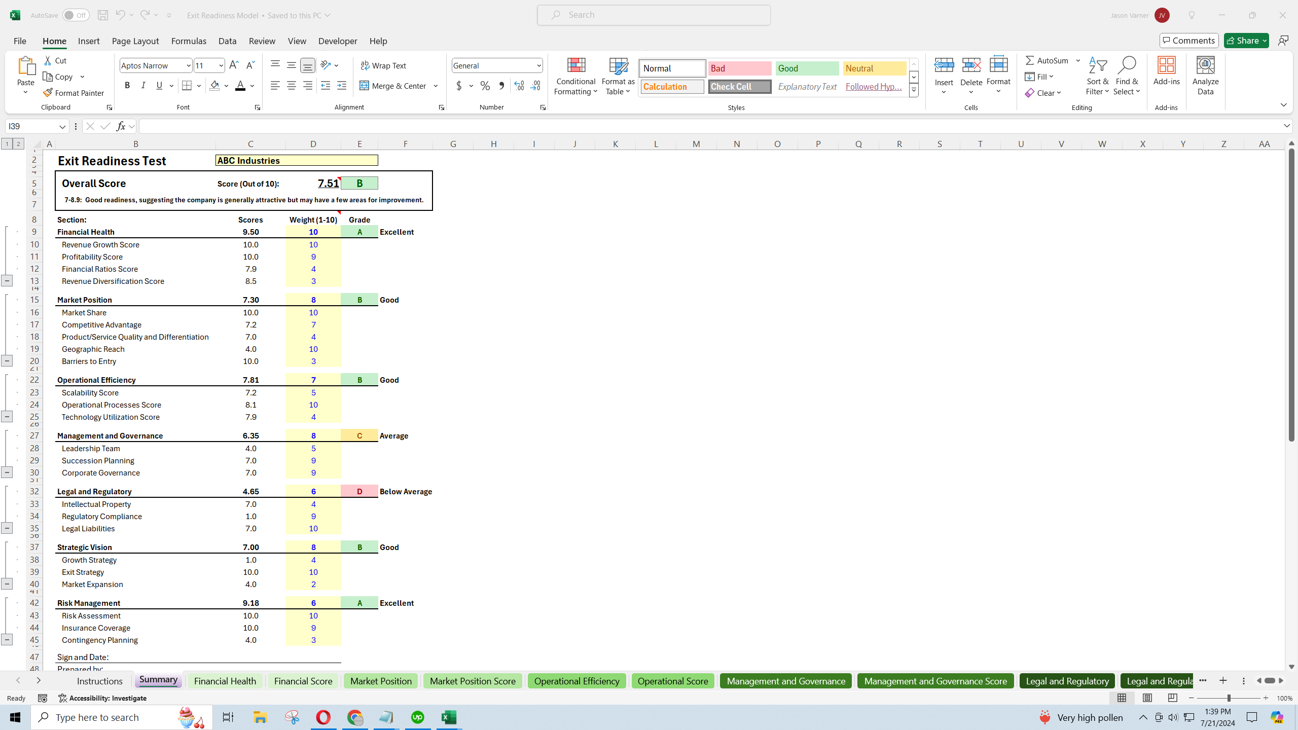Collapse the Market Position outline group

click(7, 361)
